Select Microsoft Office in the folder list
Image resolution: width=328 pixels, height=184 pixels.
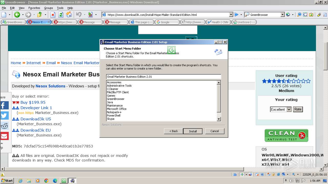tap(117, 109)
